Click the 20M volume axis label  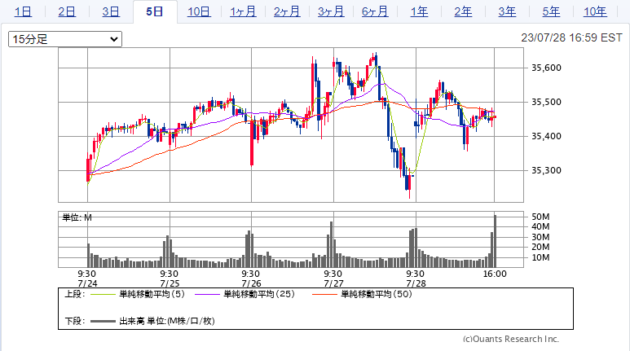(540, 247)
